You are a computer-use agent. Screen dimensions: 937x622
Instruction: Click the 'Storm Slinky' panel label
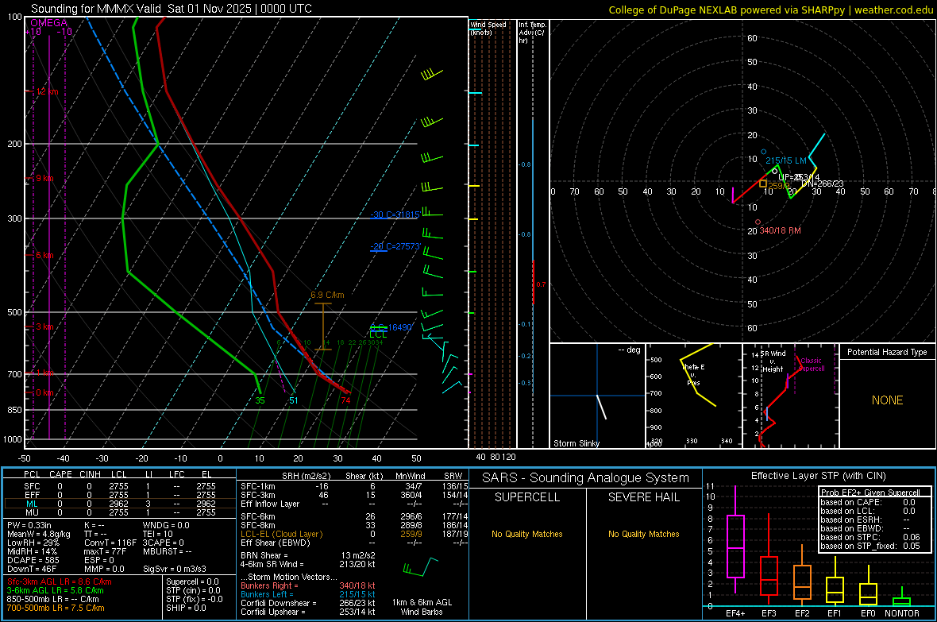coord(576,443)
